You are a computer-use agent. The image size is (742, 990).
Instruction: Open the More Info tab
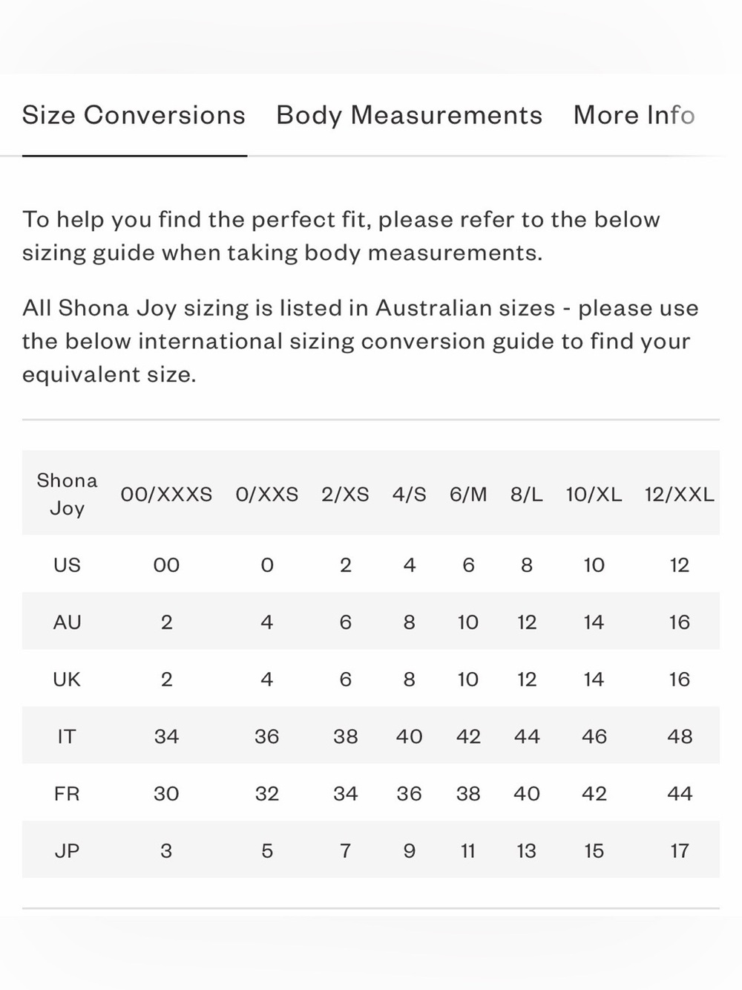(x=634, y=115)
